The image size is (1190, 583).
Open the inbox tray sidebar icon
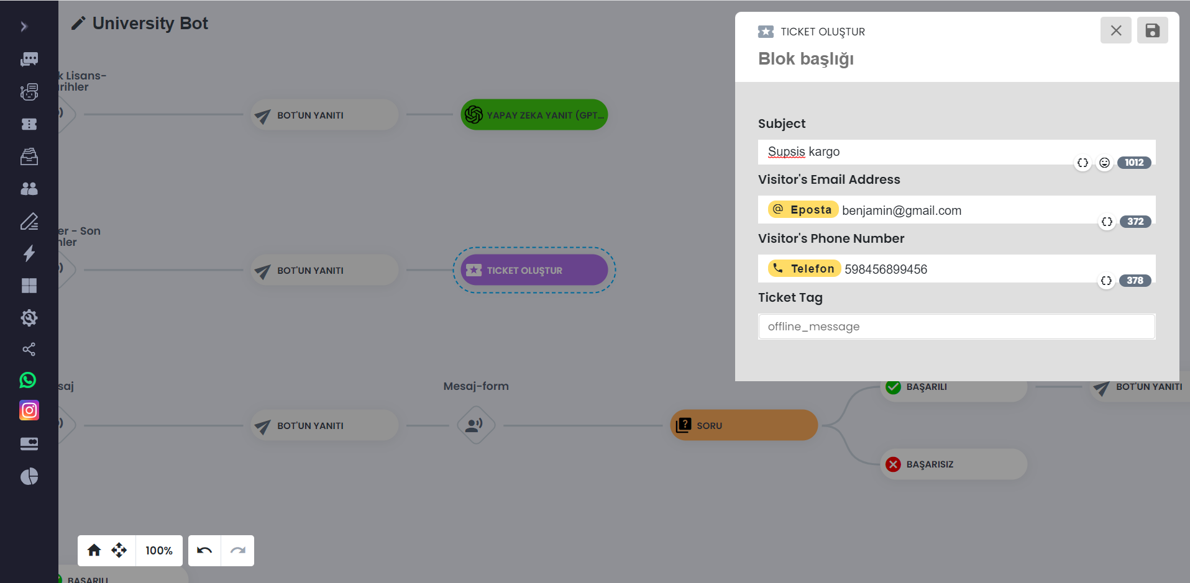pyautogui.click(x=29, y=156)
